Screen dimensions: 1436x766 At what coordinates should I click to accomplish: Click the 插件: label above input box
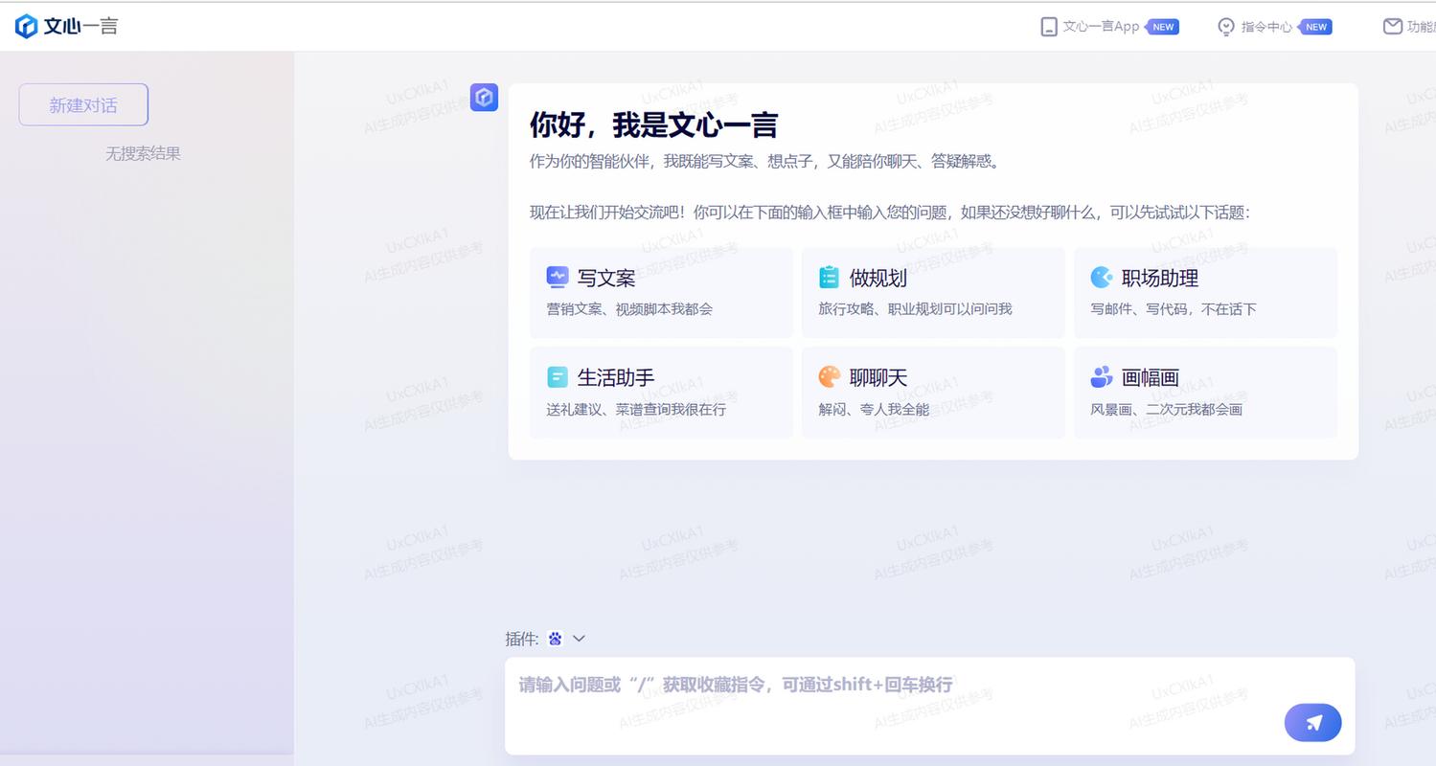pos(522,639)
